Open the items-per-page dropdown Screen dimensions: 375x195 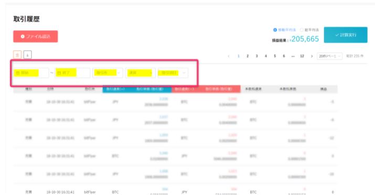click(329, 56)
